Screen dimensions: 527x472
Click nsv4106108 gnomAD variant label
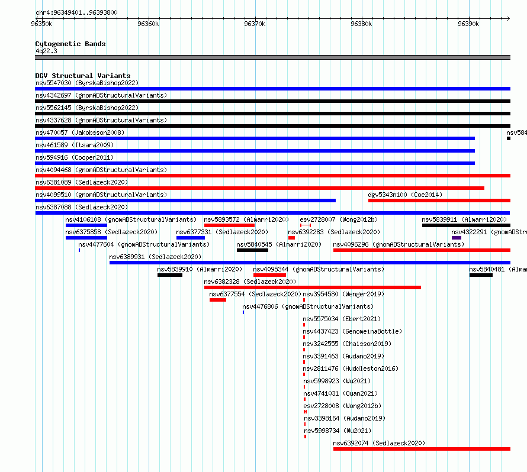pos(131,219)
